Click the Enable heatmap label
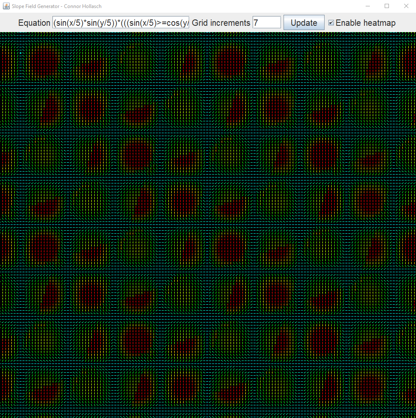 pyautogui.click(x=366, y=22)
